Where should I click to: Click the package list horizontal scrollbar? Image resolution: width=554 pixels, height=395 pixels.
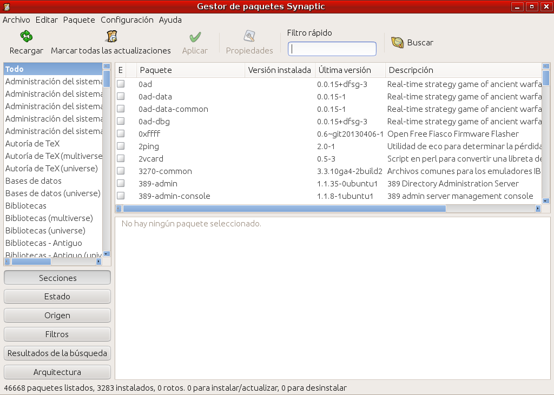click(284, 209)
